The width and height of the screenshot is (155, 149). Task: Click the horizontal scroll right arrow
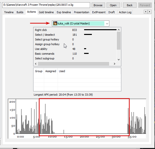pyautogui.click(x=115, y=64)
